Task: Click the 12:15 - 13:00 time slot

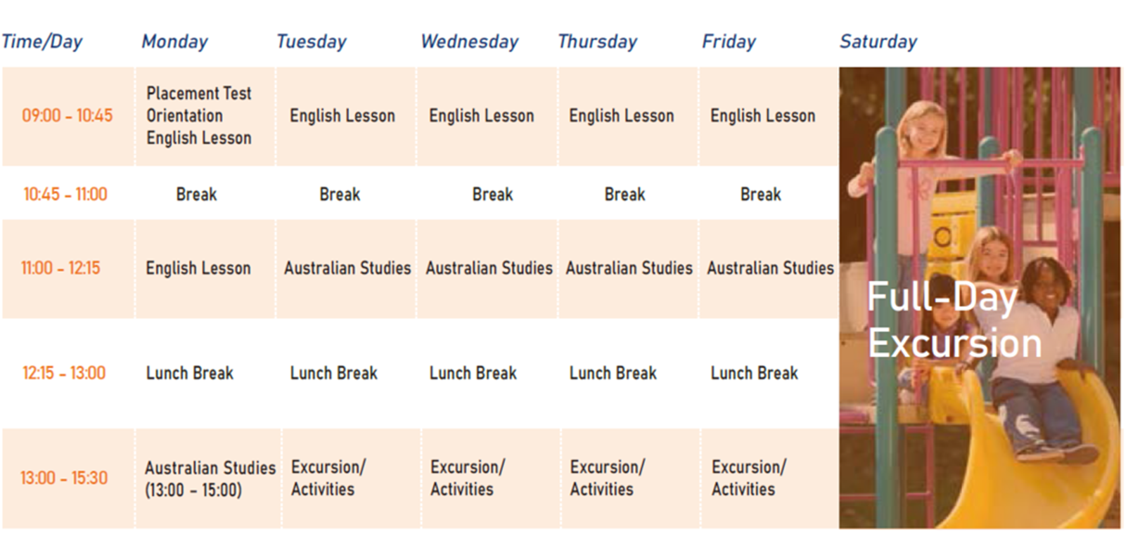Action: pyautogui.click(x=64, y=373)
